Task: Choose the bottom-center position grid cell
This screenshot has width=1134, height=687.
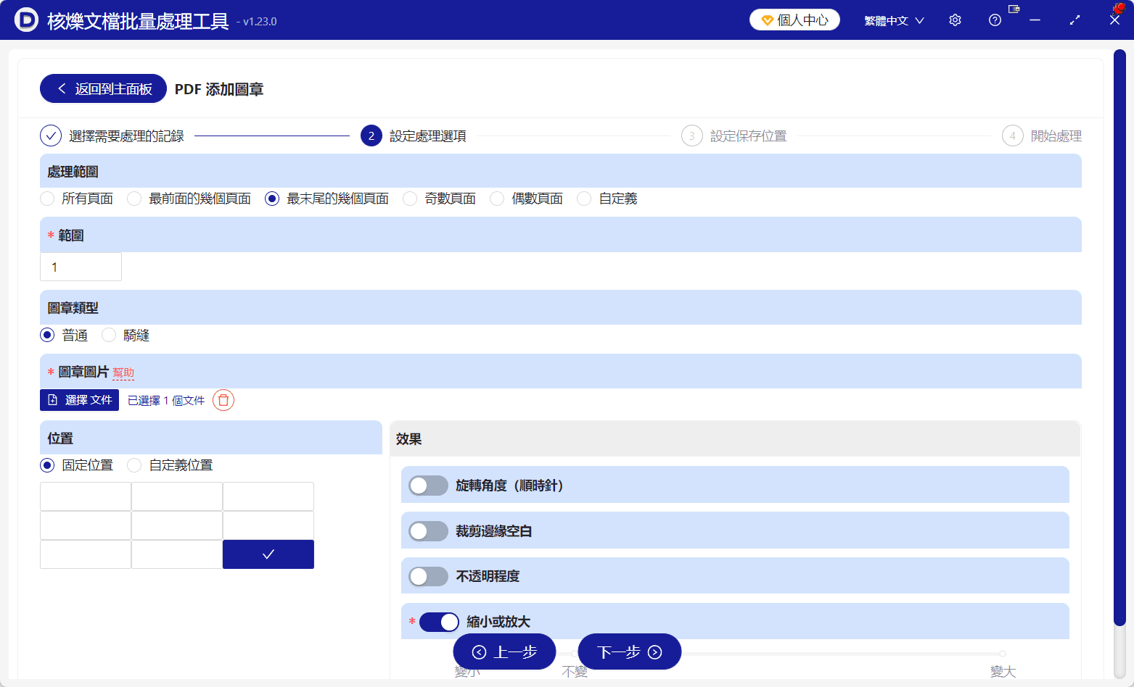Action: pyautogui.click(x=177, y=554)
